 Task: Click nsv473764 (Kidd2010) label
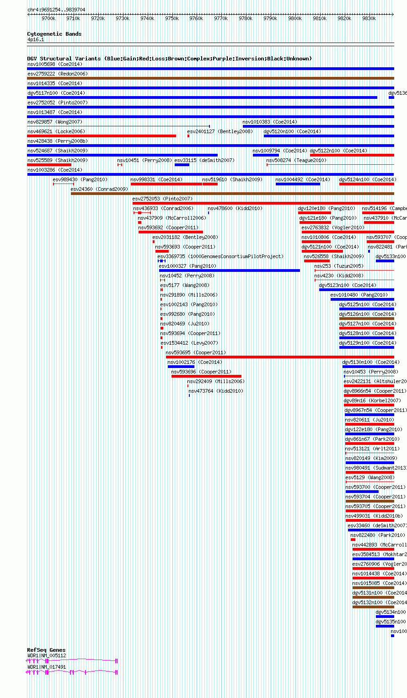point(216,391)
